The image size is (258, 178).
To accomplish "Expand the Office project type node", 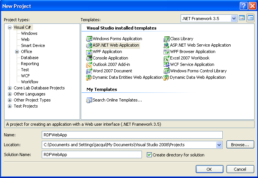I will pyautogui.click(x=17, y=52).
